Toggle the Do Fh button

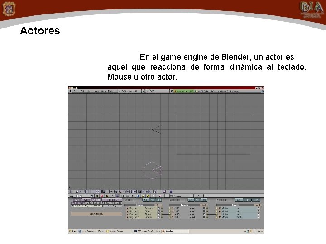[x=74, y=203]
